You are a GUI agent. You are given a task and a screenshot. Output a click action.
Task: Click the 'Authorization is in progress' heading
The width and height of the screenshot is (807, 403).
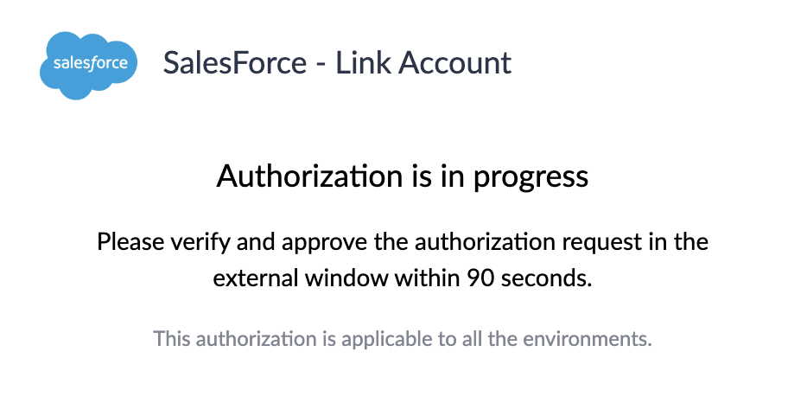click(x=403, y=176)
